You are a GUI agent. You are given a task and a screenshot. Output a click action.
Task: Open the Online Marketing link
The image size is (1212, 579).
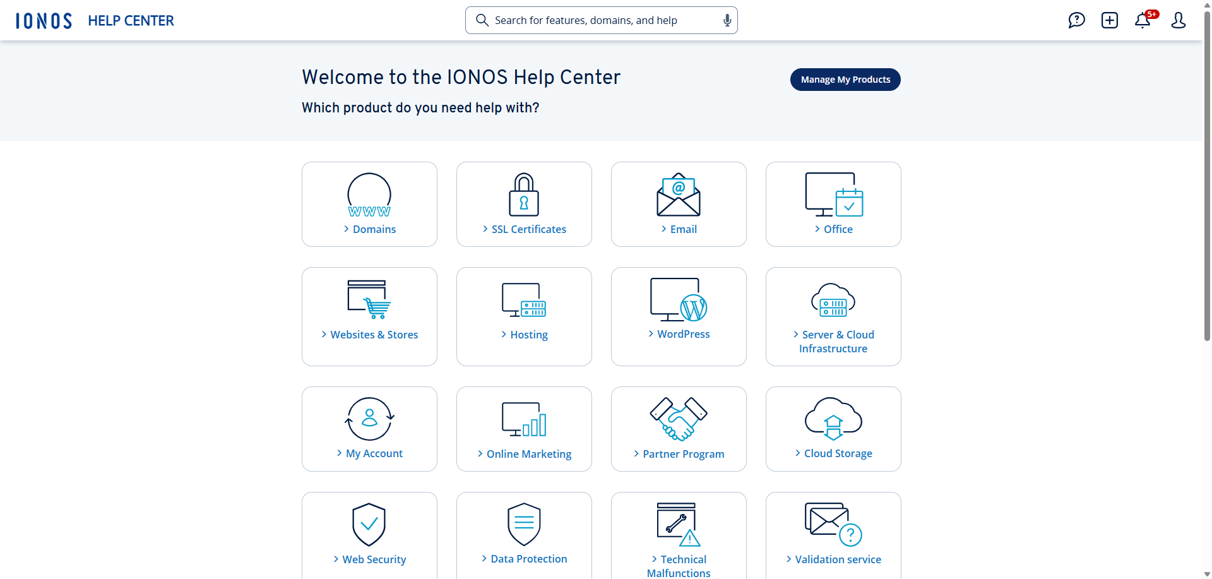[x=524, y=454]
